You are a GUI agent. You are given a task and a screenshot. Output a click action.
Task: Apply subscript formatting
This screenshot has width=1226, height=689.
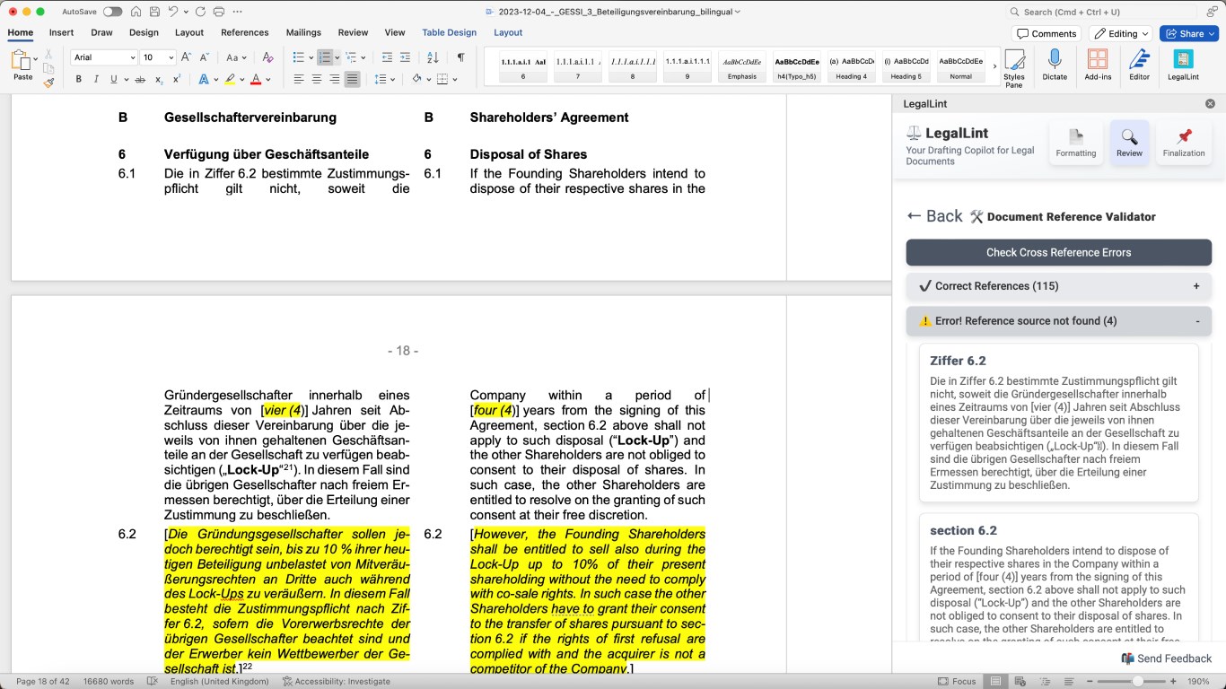coord(159,79)
